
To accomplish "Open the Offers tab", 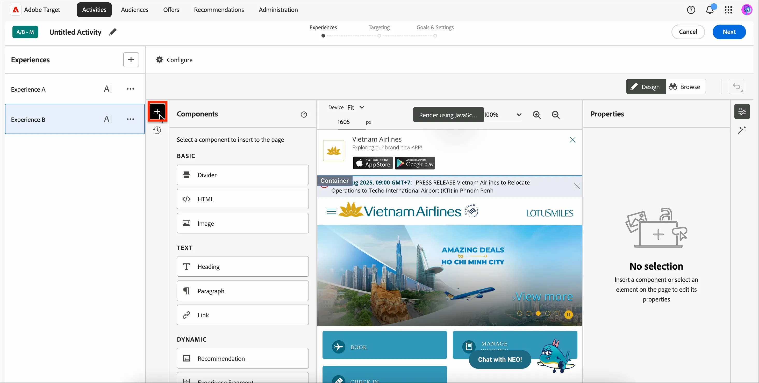I will [171, 10].
